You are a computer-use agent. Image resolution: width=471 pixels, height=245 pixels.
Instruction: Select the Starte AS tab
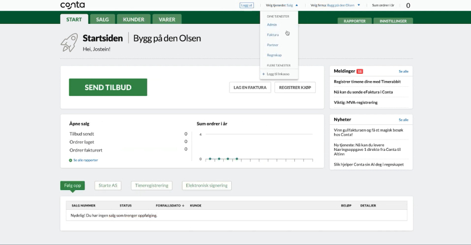pyautogui.click(x=108, y=185)
